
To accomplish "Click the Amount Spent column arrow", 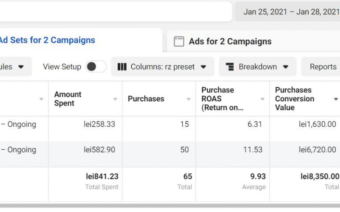I will tap(115, 99).
